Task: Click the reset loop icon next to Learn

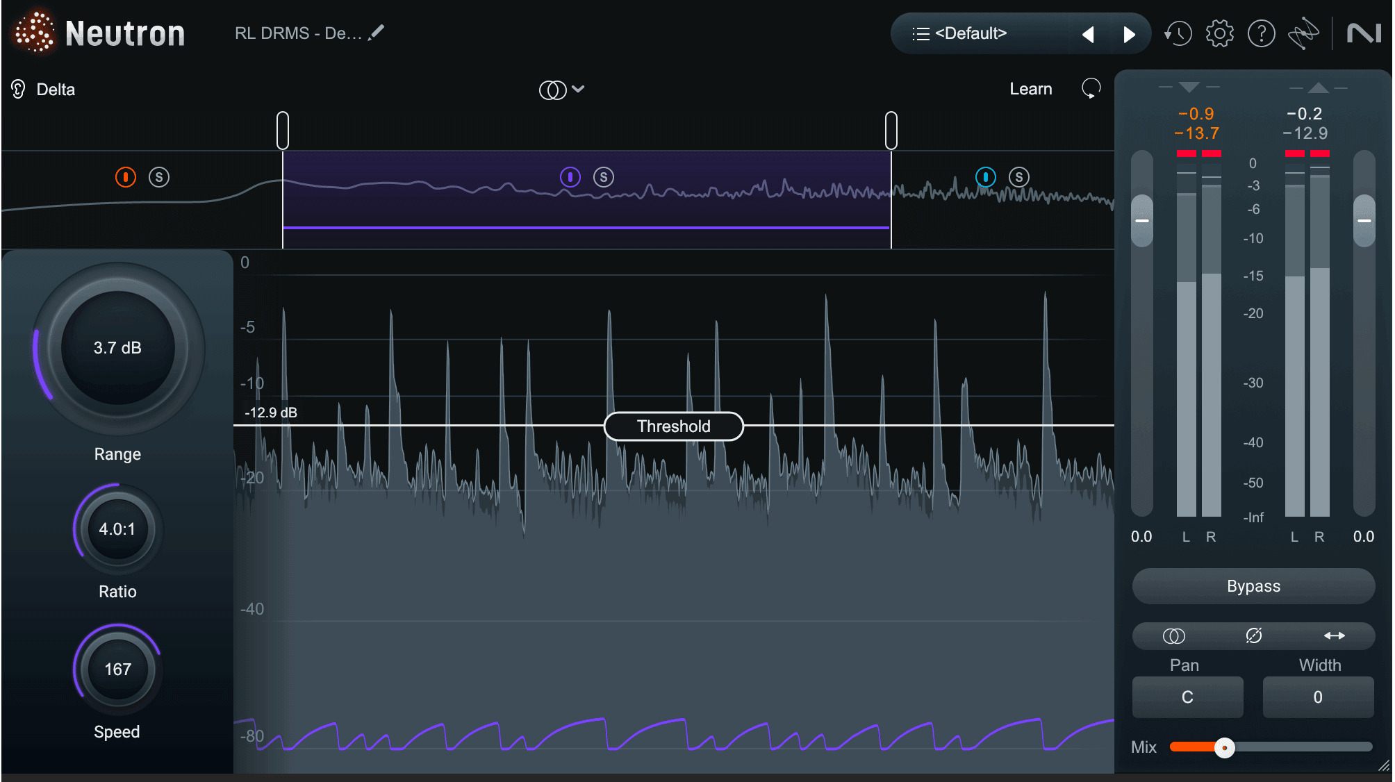Action: 1091,88
